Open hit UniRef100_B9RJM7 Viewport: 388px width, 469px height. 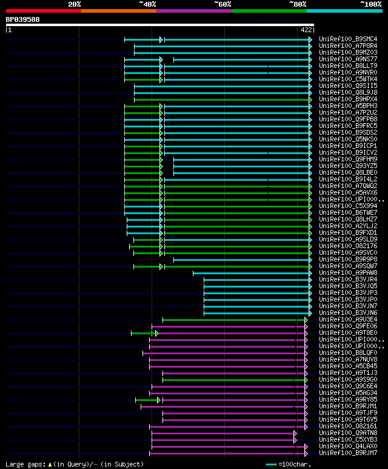tap(348, 453)
